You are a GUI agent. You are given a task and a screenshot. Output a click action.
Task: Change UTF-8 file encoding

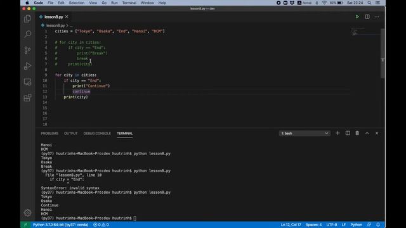(x=331, y=225)
